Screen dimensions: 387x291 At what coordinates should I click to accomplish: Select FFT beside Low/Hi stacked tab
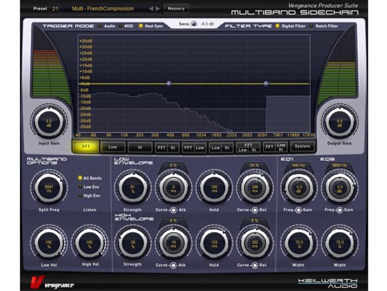pos(275,148)
